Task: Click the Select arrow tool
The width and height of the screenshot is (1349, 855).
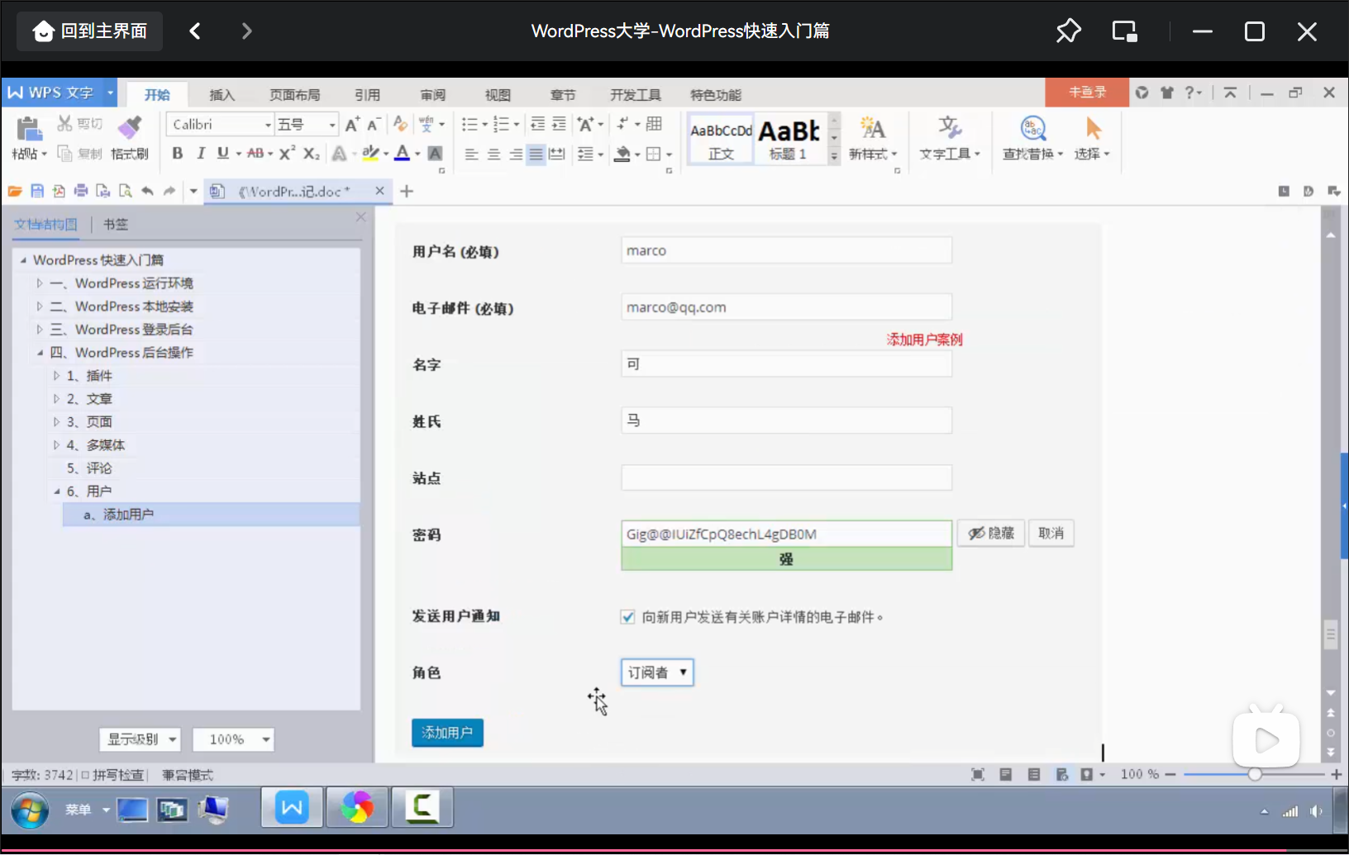Action: click(1093, 128)
